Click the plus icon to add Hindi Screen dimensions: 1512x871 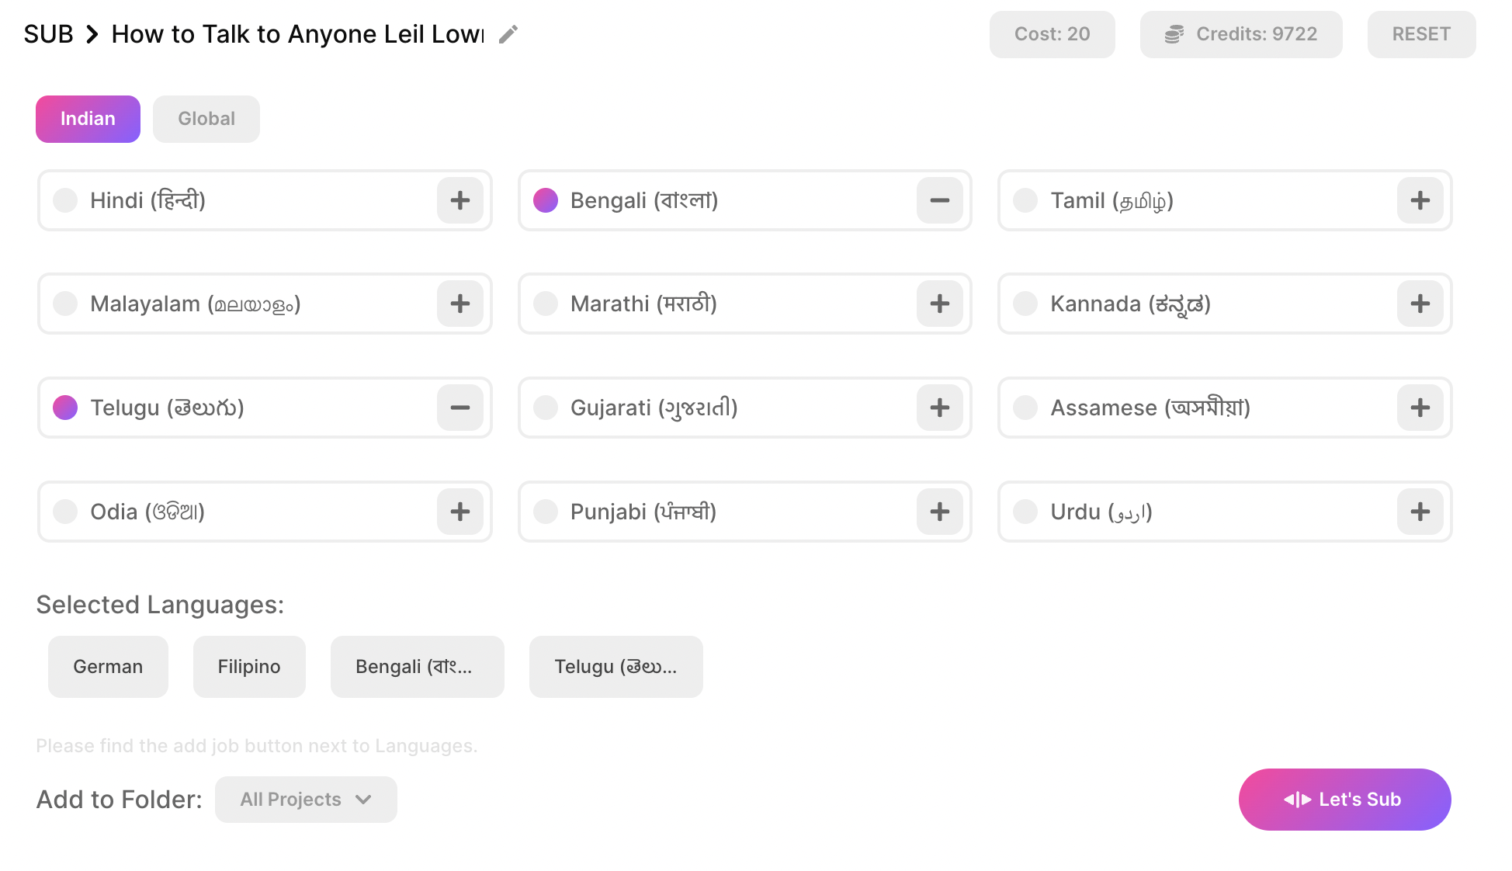(459, 200)
